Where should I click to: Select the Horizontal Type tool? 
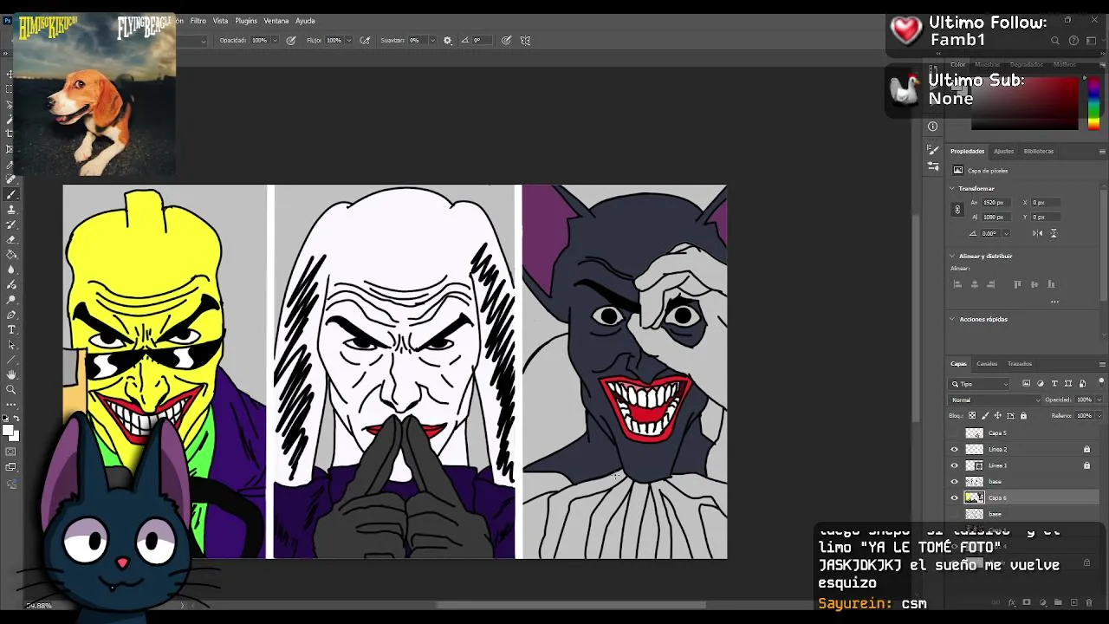tap(11, 330)
